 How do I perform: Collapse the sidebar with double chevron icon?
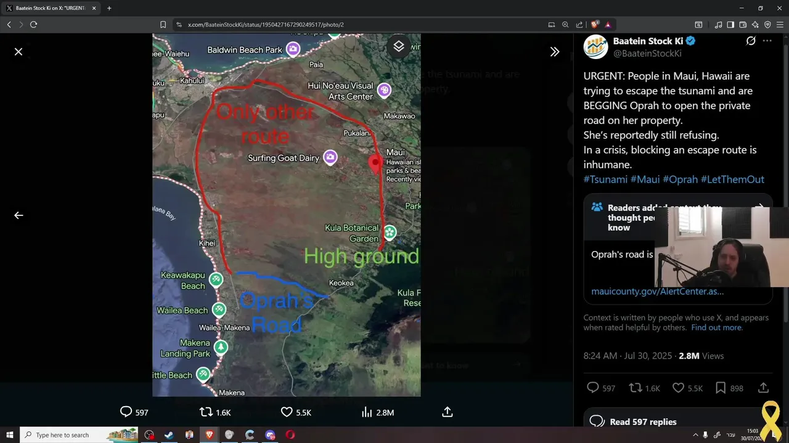coord(555,52)
